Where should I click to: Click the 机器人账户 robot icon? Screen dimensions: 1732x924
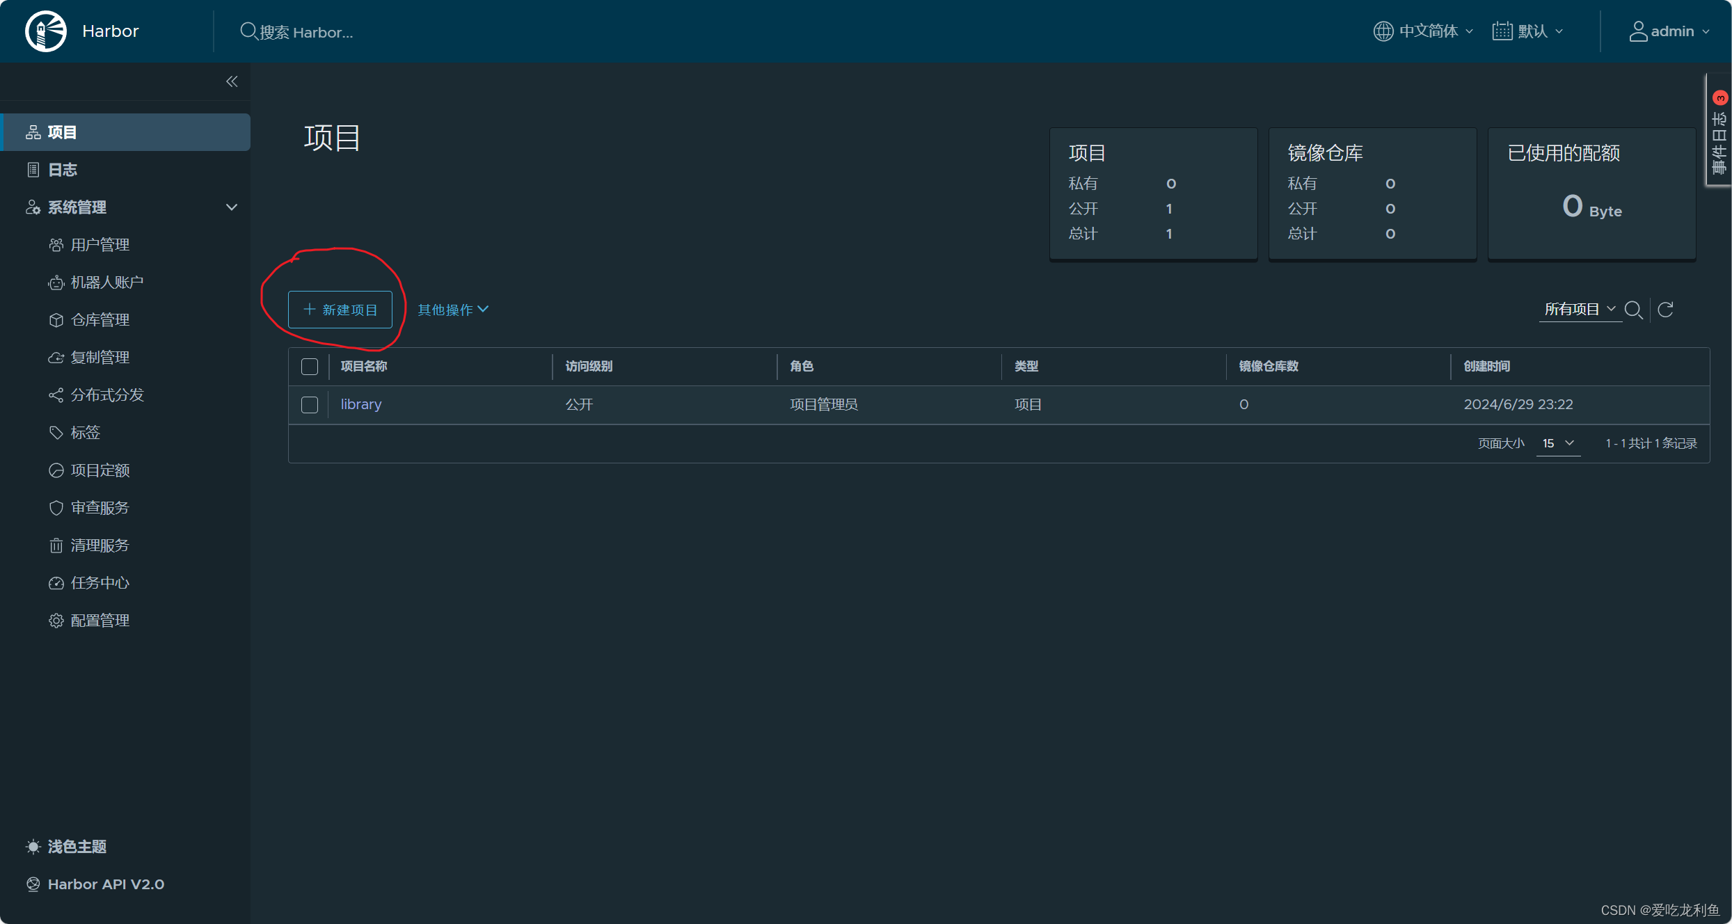(56, 282)
